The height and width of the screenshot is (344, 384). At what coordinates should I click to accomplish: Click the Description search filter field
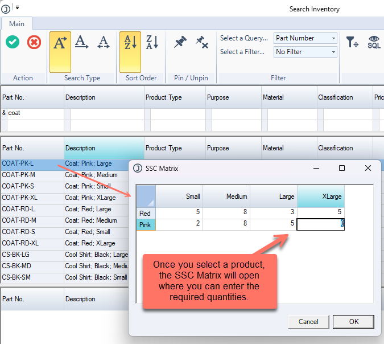click(107, 114)
